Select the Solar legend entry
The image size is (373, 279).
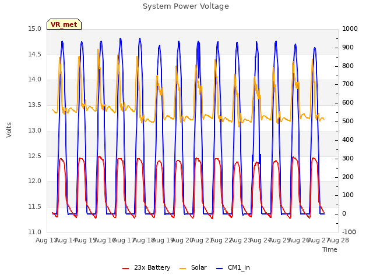click(x=193, y=267)
